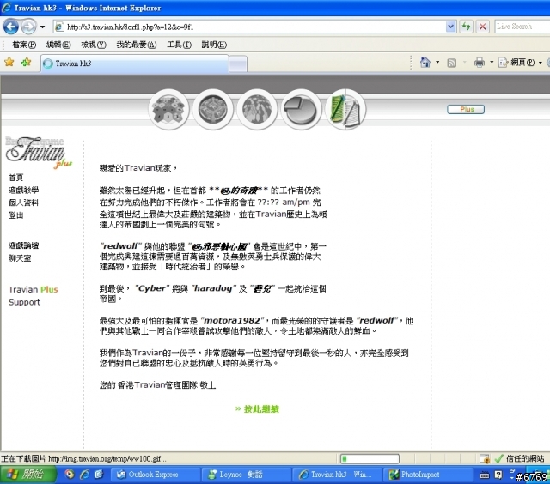Click the browser Back arrow button
550x484 pixels.
10,27
